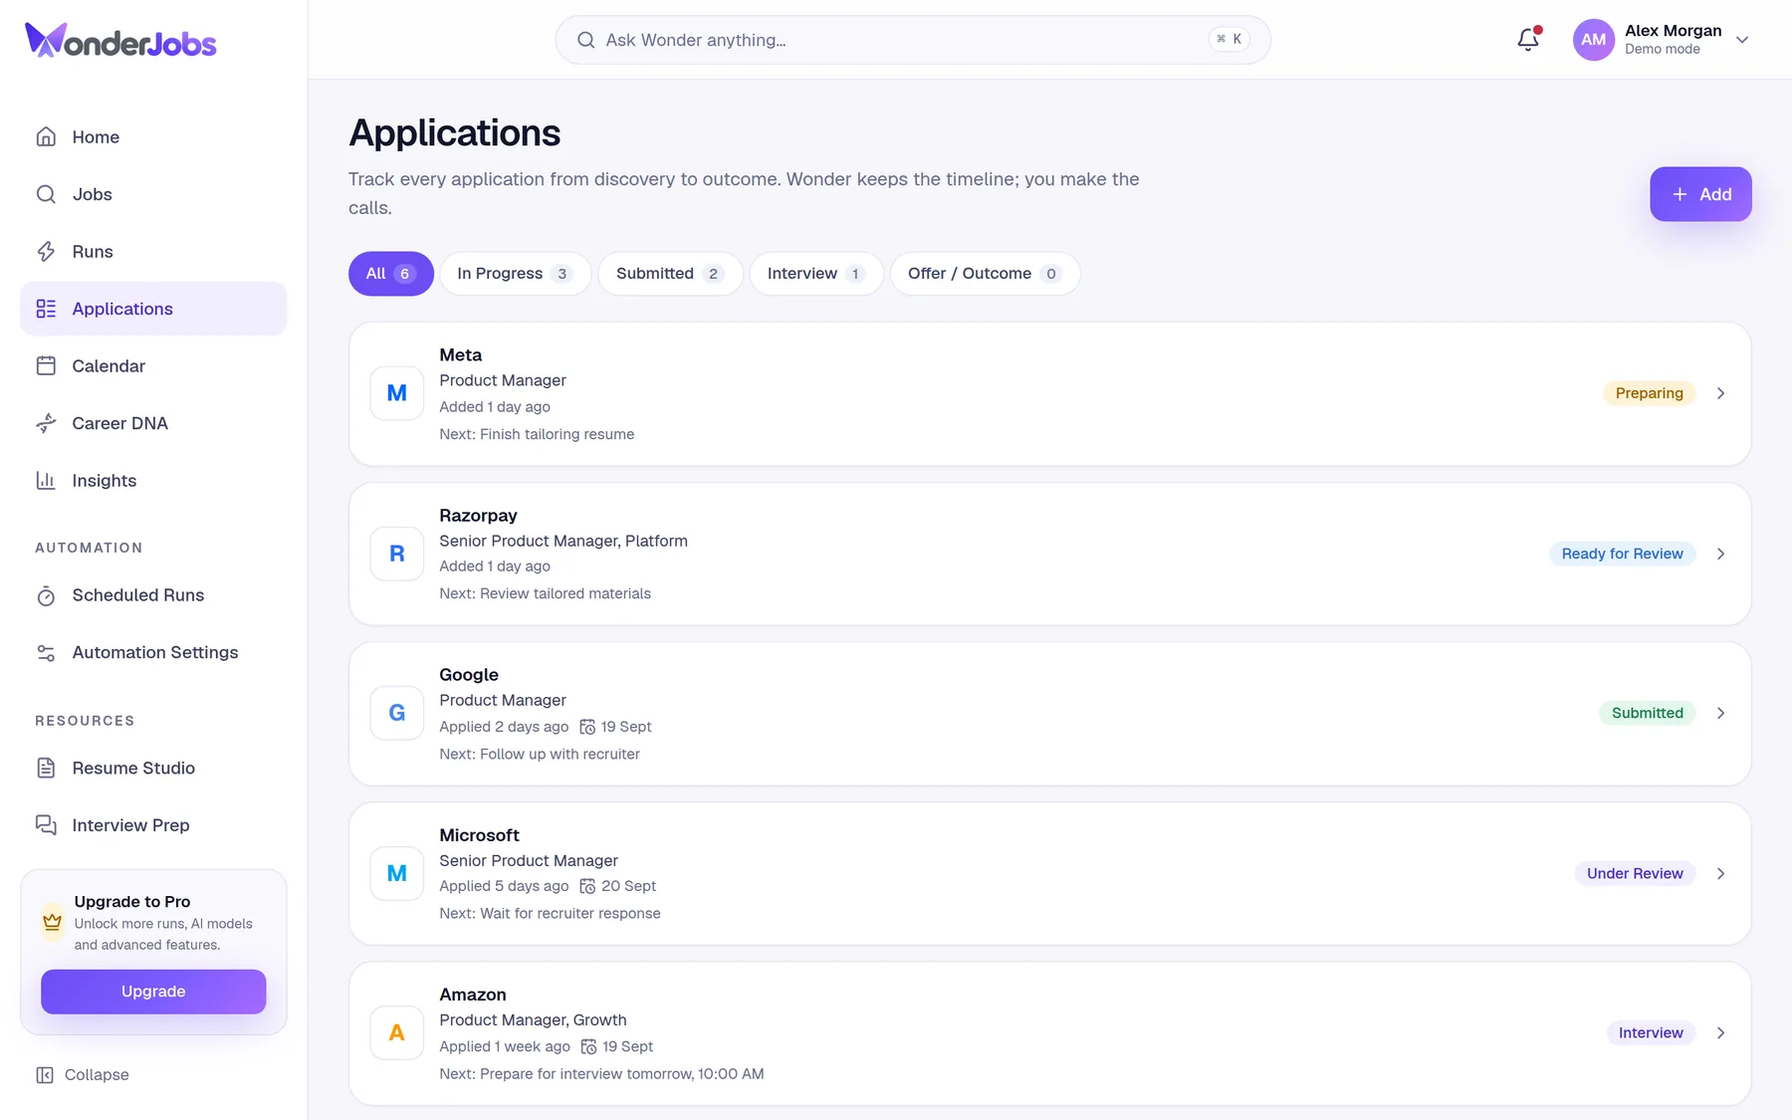Open Career DNA page

153,423
